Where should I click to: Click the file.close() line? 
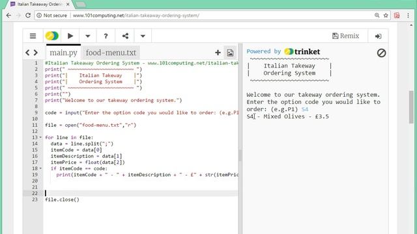pos(62,200)
